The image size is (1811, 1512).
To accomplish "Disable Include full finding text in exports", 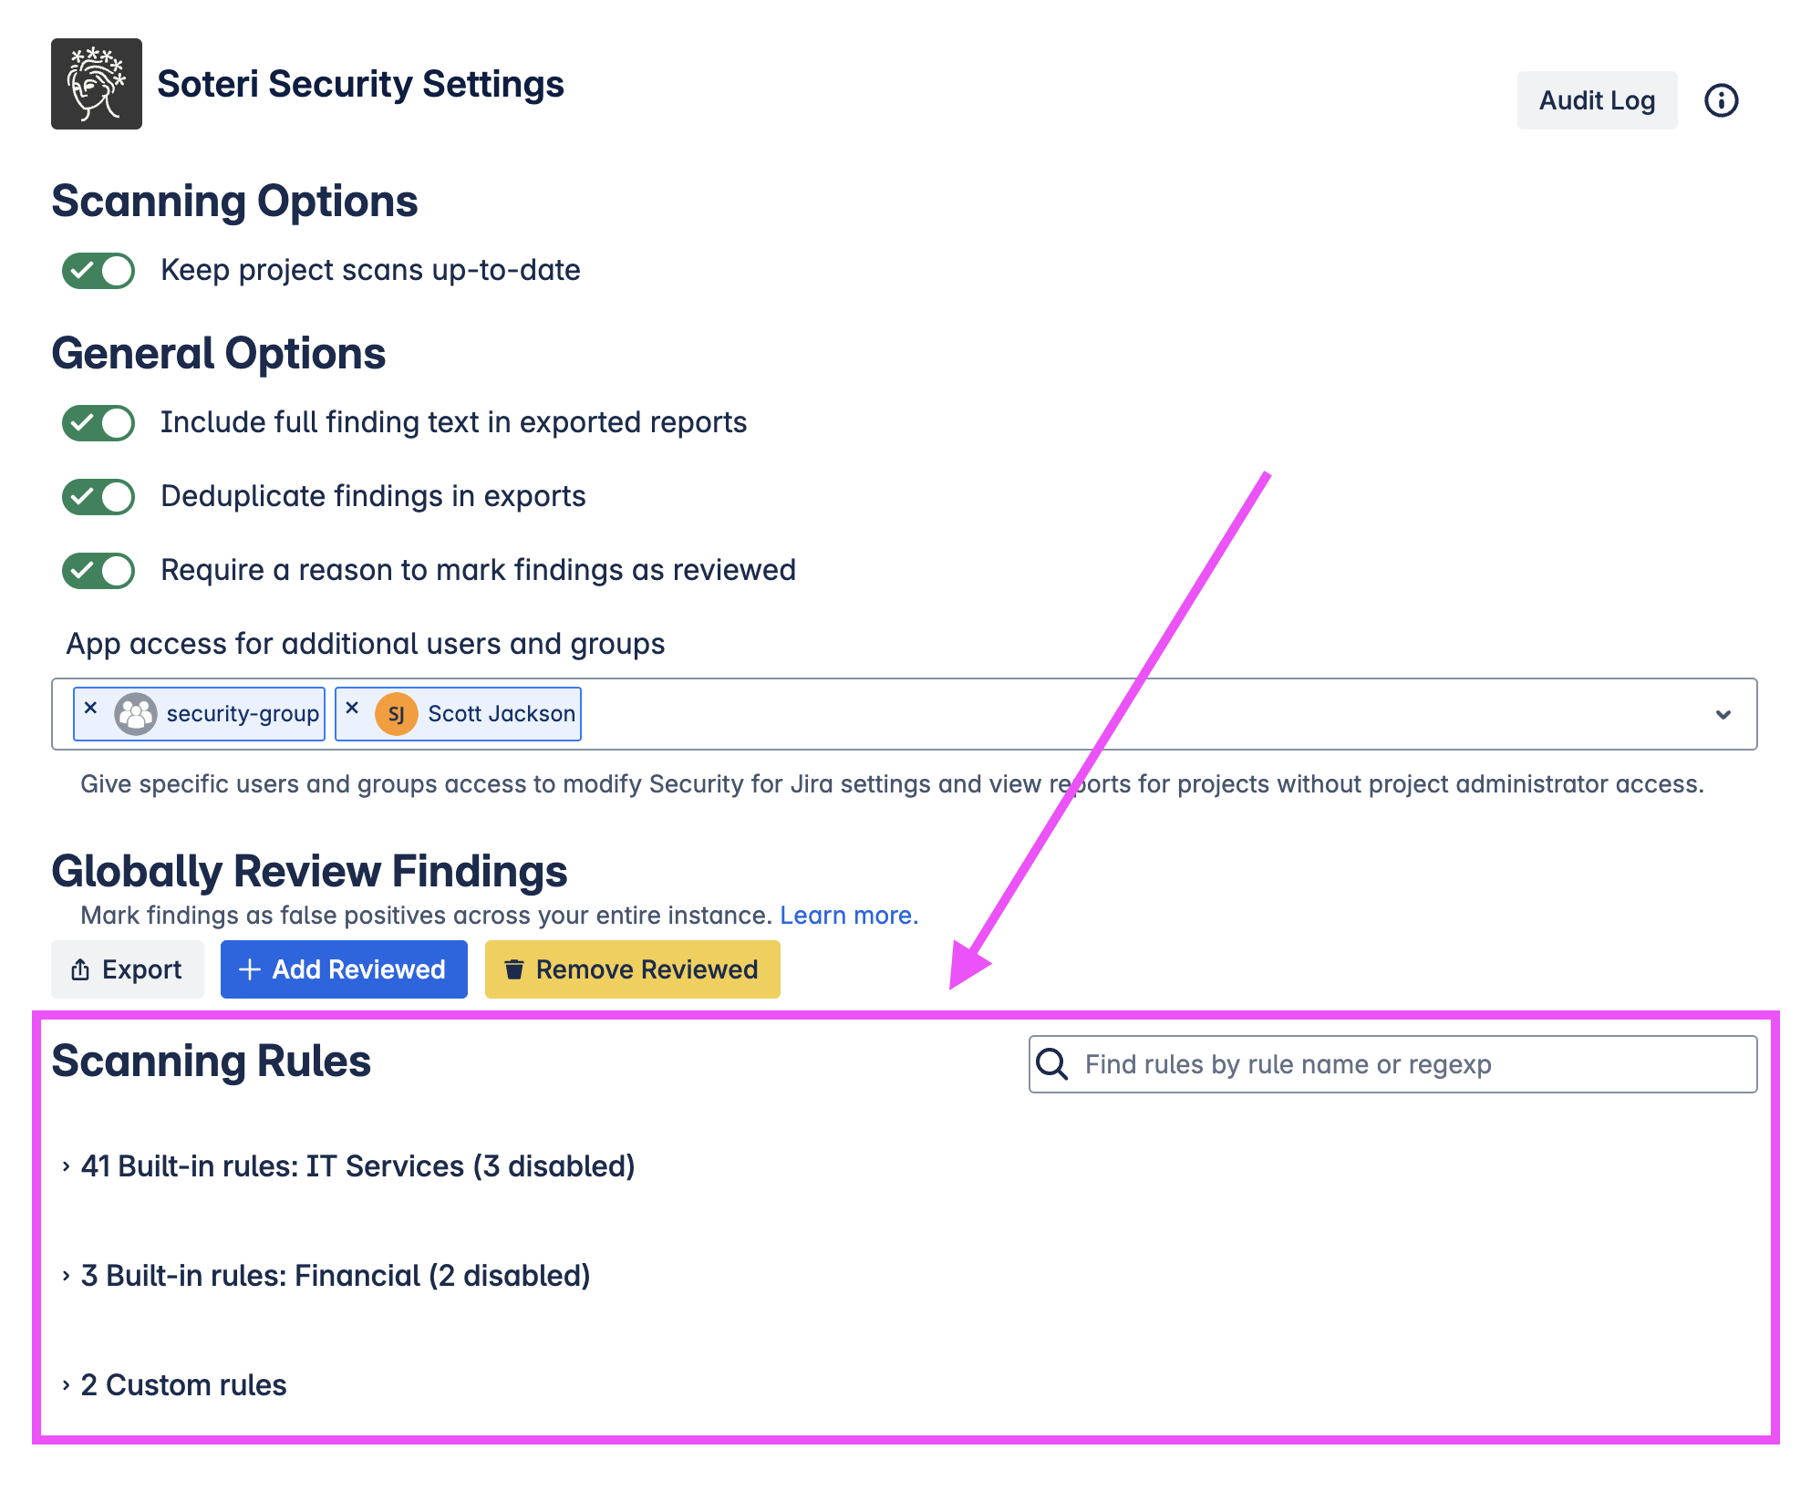I will pyautogui.click(x=98, y=423).
